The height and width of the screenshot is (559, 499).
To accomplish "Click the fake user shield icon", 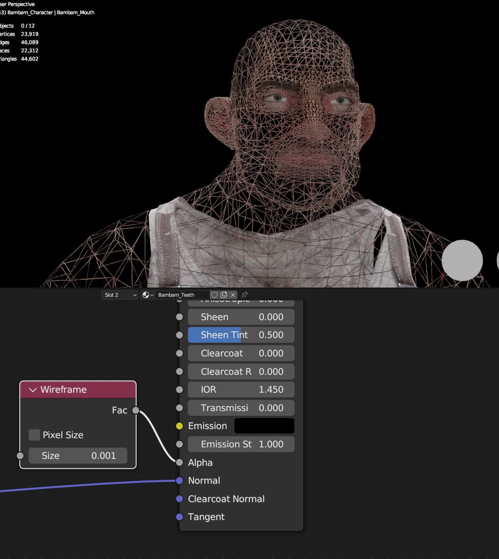I will tap(214, 295).
